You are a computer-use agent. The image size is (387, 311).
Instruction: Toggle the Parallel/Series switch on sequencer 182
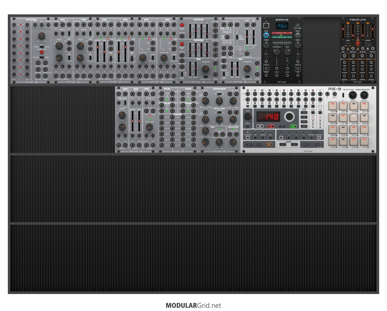(x=42, y=57)
